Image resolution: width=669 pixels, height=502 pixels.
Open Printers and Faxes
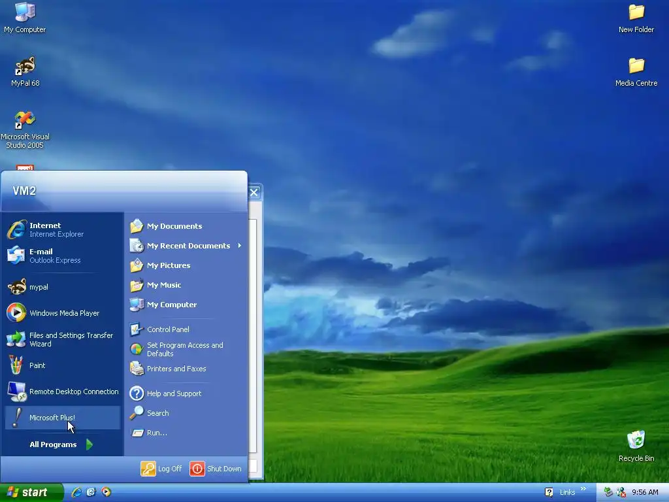click(x=186, y=369)
